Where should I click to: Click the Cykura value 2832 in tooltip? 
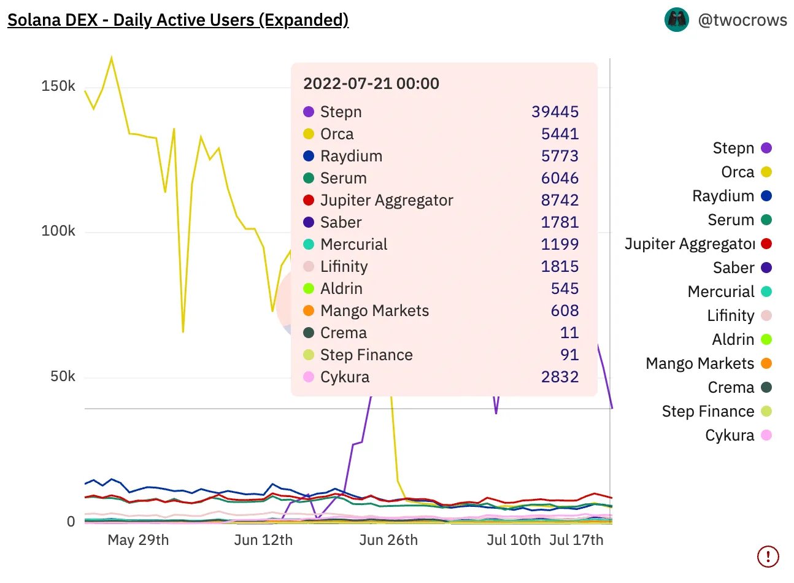[x=560, y=377]
